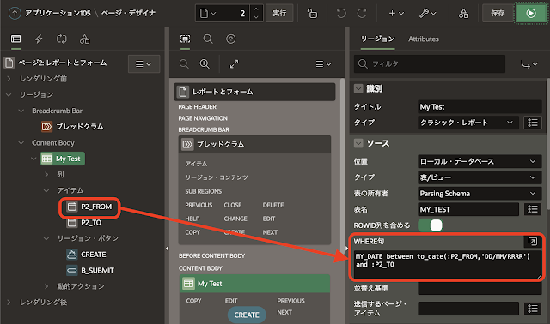The height and width of the screenshot is (324, 550).
Task: Collapse the リージョン・ボタン node
Action: pos(46,238)
